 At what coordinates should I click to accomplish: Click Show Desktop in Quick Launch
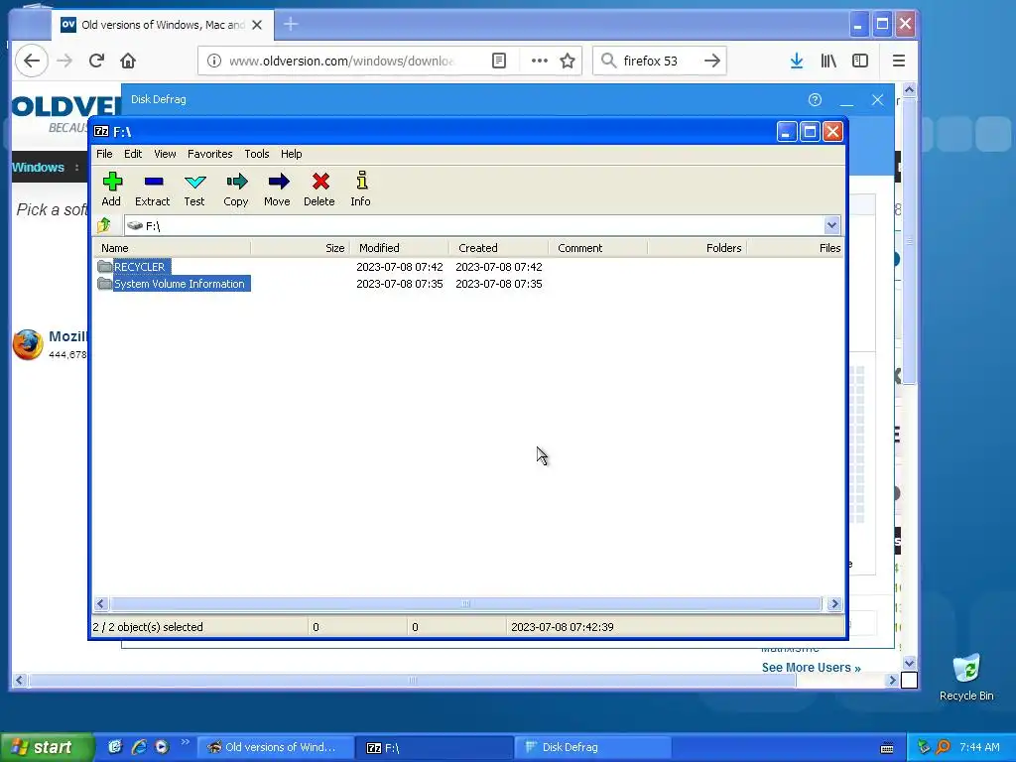pyautogui.click(x=115, y=747)
